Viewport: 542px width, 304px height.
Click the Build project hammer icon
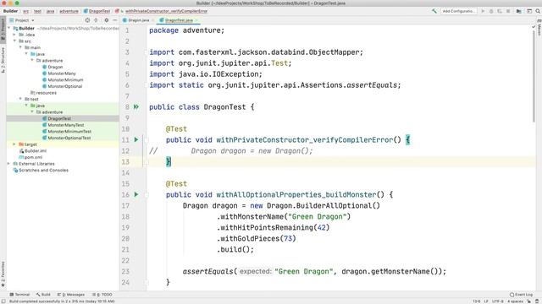(x=434, y=11)
